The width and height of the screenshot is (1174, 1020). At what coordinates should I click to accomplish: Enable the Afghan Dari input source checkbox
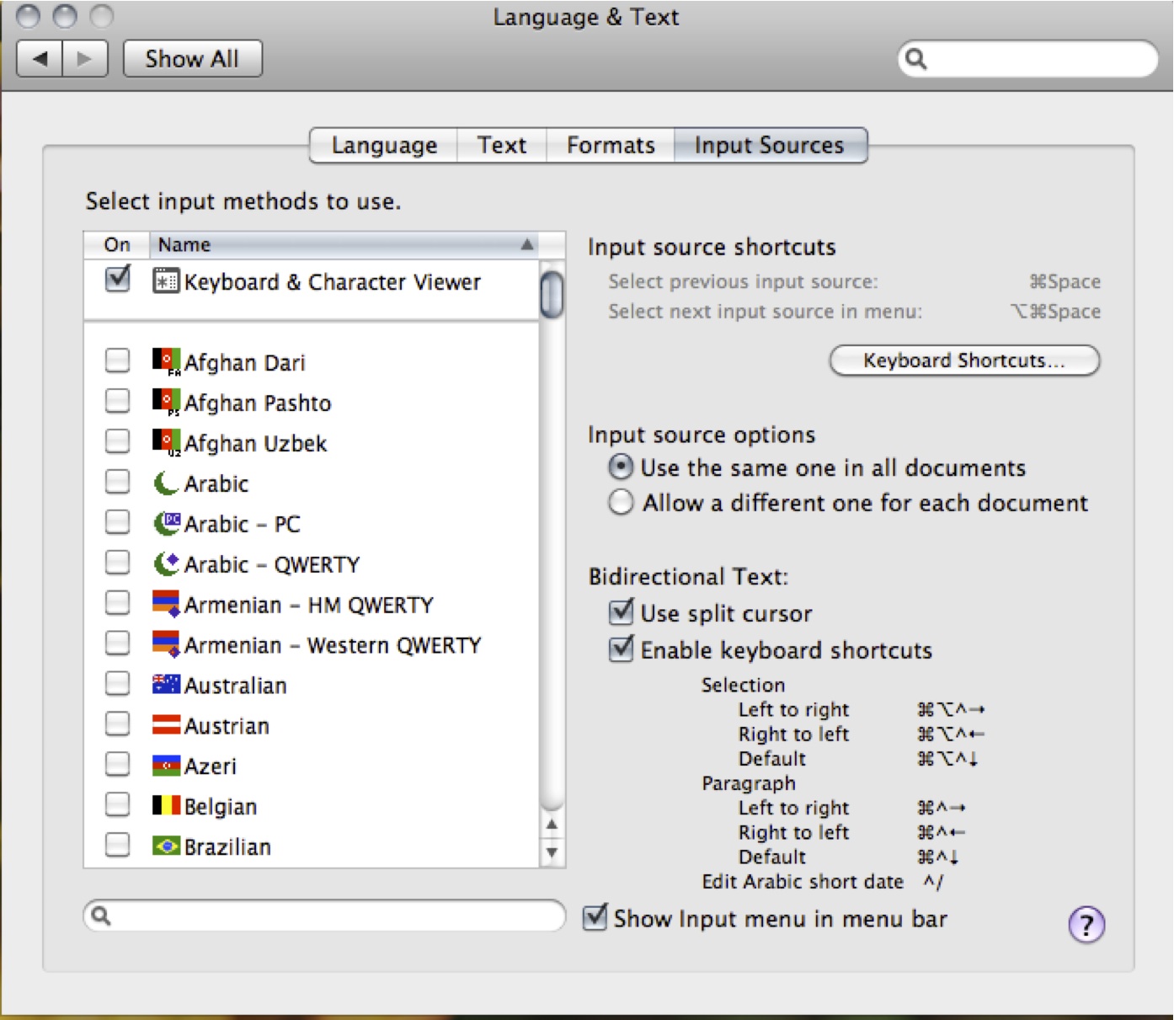tap(118, 360)
